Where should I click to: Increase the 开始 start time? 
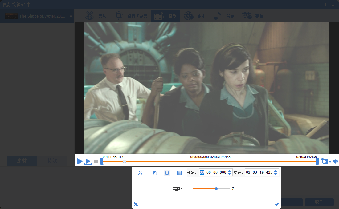pyautogui.click(x=230, y=171)
